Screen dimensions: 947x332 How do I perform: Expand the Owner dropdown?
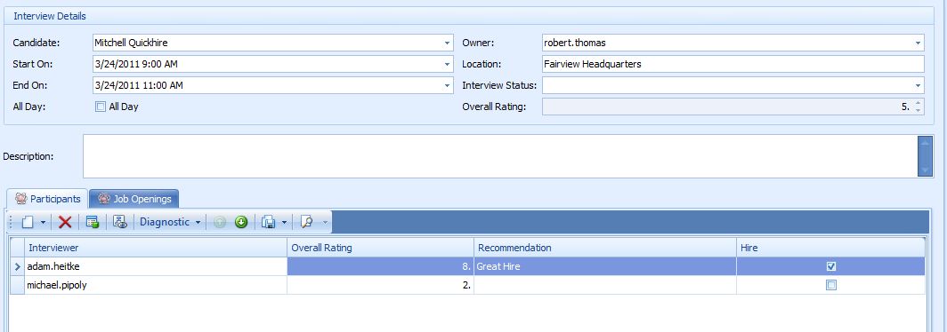click(x=918, y=43)
